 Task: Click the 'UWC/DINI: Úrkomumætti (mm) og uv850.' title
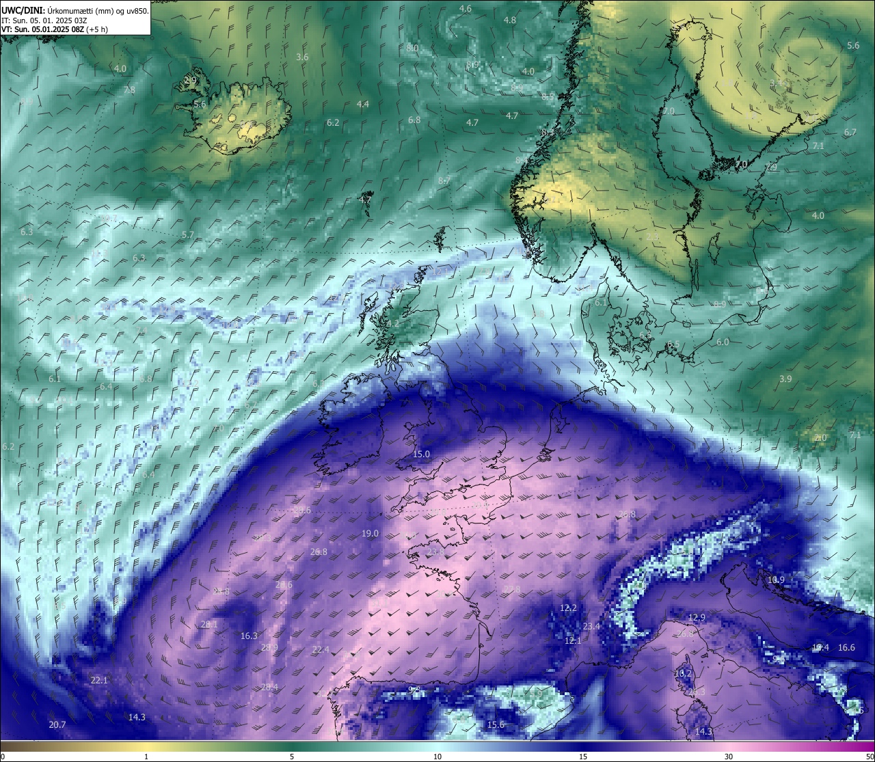click(x=75, y=10)
